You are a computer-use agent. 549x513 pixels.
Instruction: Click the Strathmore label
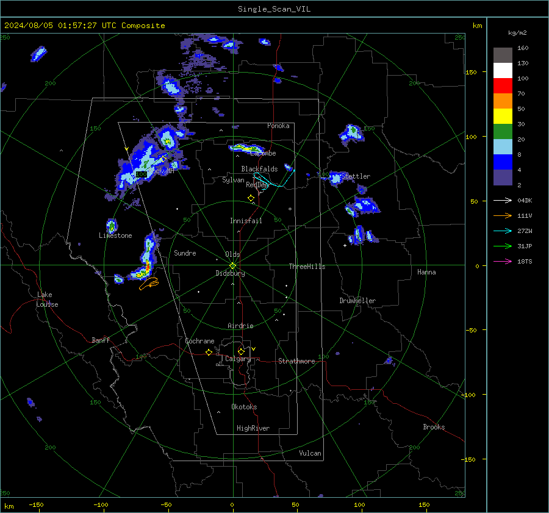(x=296, y=361)
